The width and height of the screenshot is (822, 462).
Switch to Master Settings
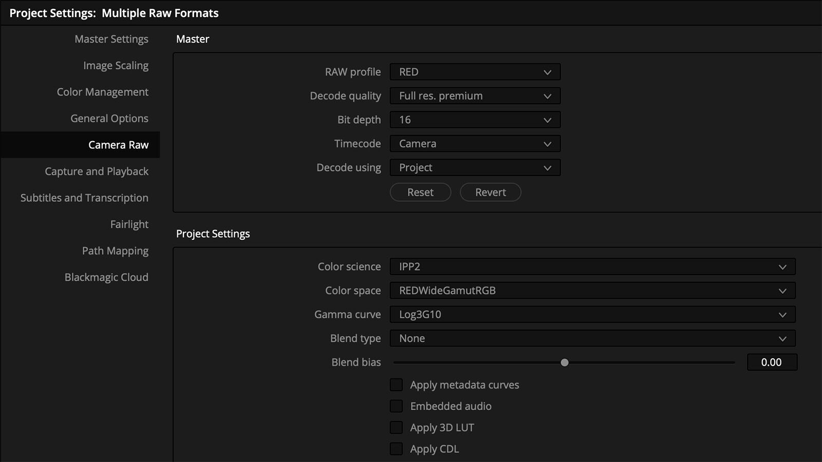tap(111, 38)
